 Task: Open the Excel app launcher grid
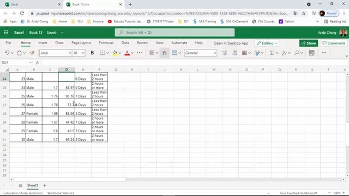(x=6, y=33)
